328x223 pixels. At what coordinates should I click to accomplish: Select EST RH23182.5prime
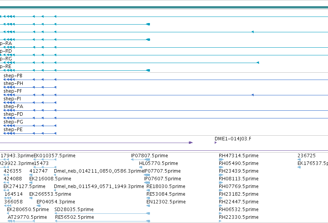tap(239, 194)
